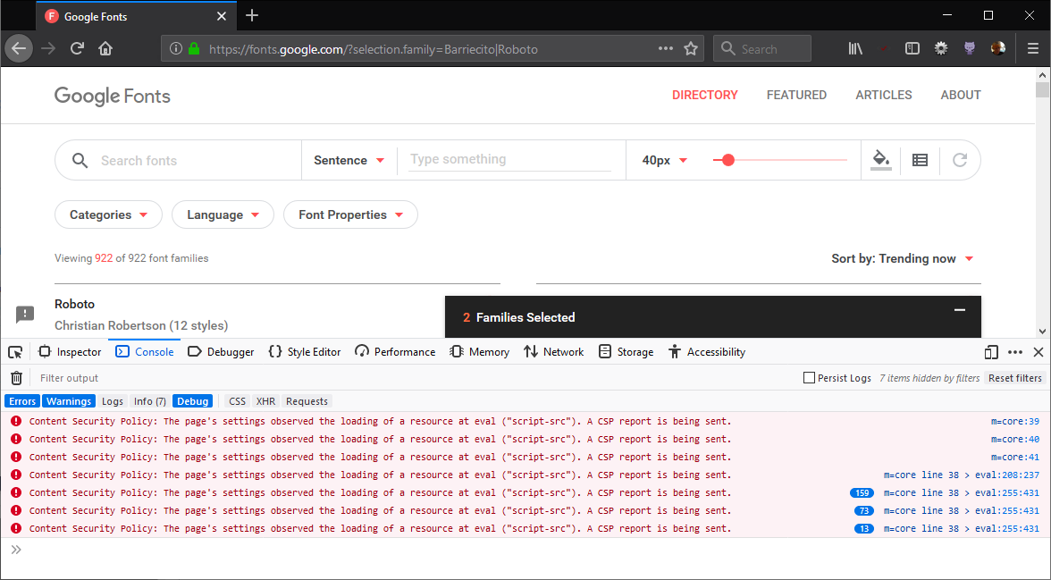Viewport: 1051px width, 580px height.
Task: Open the DIRECTORY menu item
Action: click(x=704, y=94)
